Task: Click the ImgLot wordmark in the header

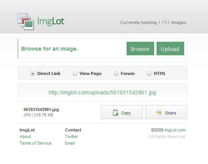Action: [x=51, y=21]
